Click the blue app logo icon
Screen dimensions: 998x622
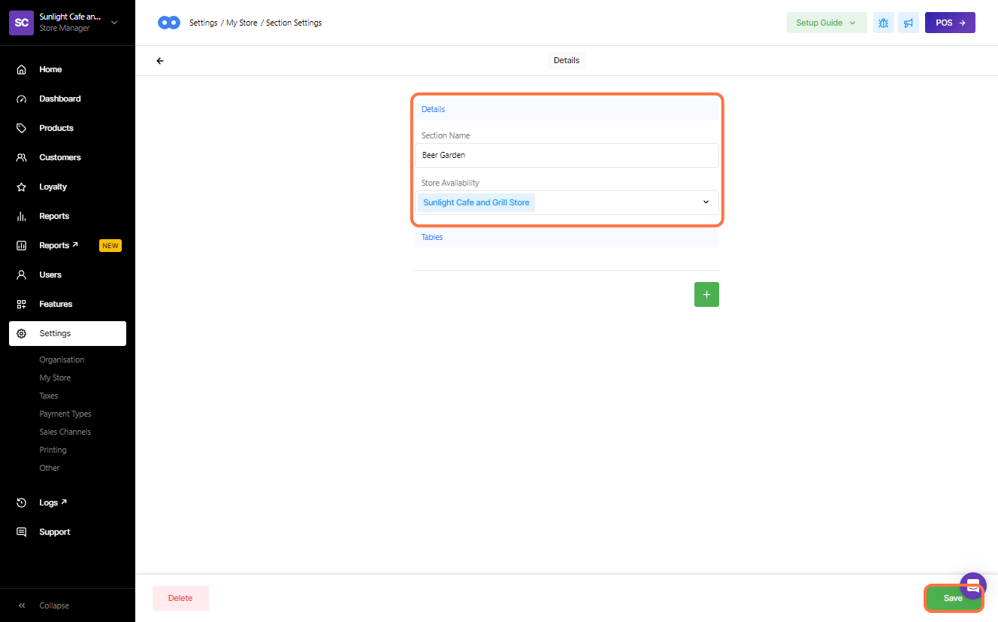coord(169,23)
